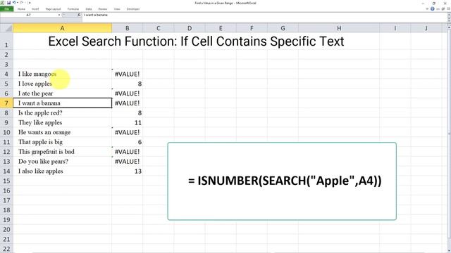Open the green File tab
The height and width of the screenshot is (253, 451).
(x=6, y=9)
